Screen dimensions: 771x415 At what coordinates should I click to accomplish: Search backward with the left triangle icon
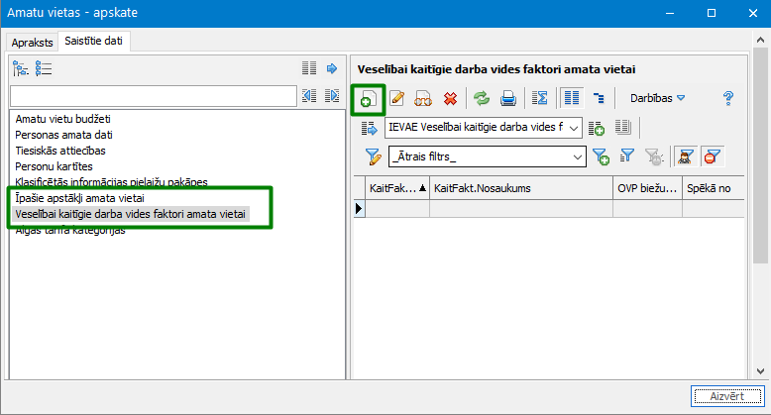309,96
